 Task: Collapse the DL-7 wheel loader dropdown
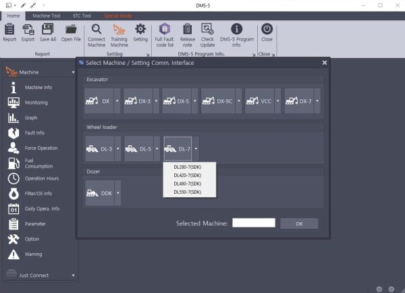pyautogui.click(x=196, y=149)
